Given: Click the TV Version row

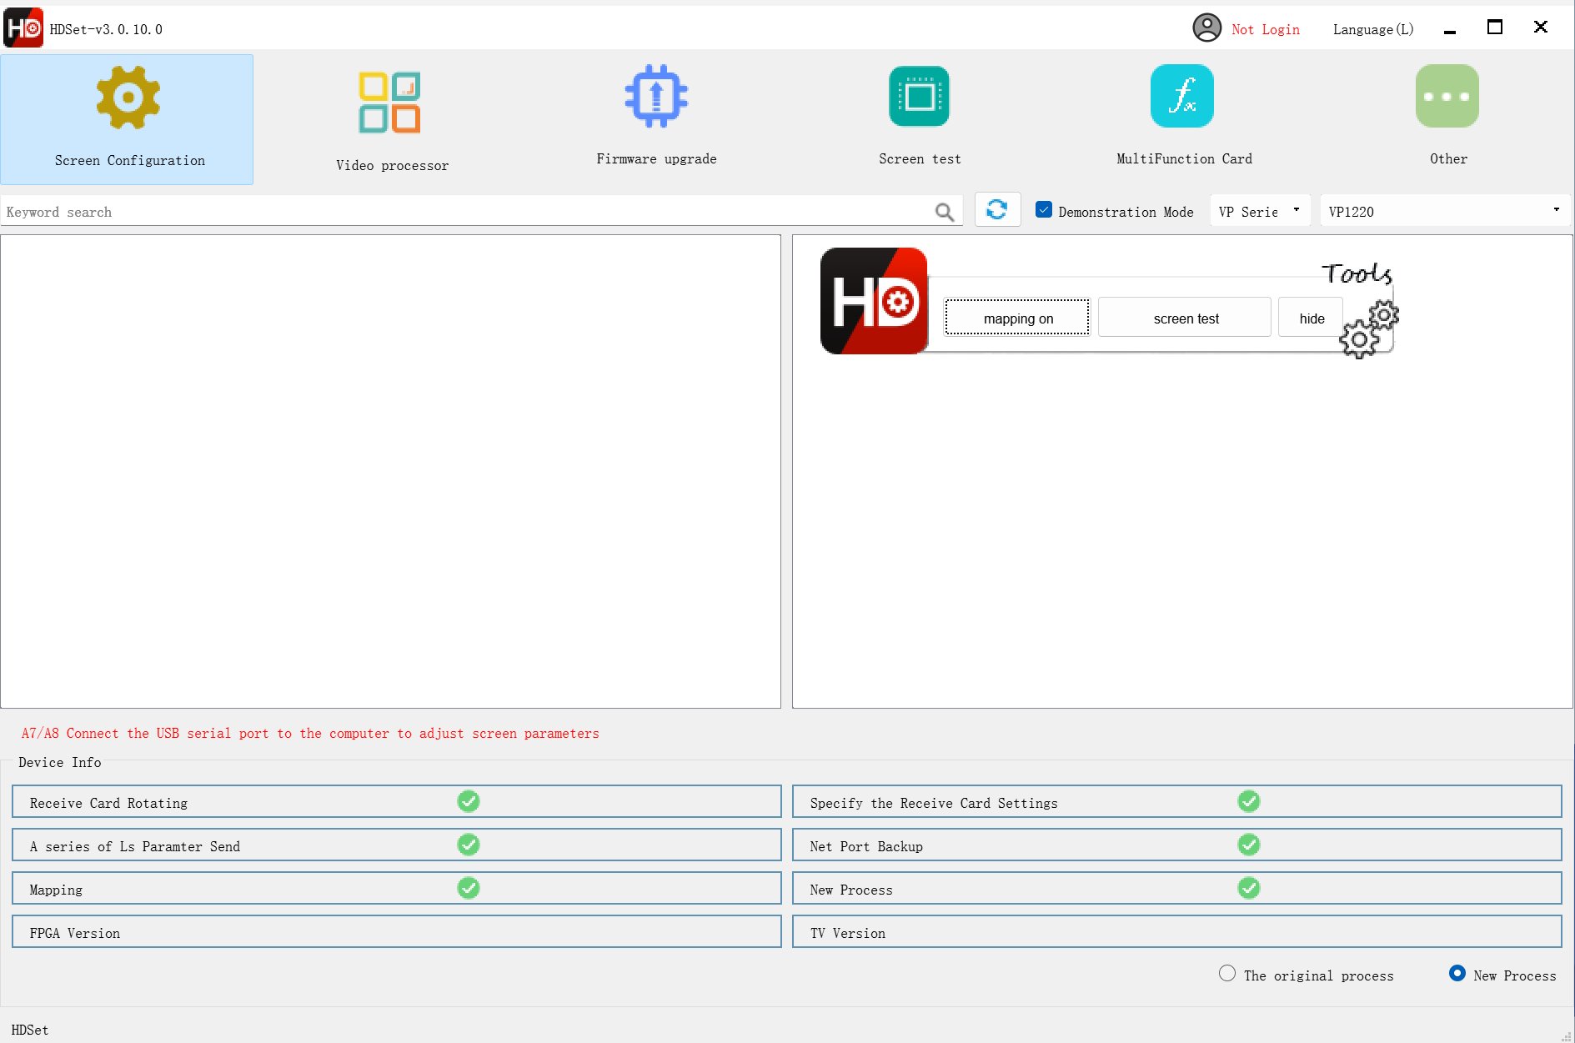Looking at the screenshot, I should pos(1176,932).
